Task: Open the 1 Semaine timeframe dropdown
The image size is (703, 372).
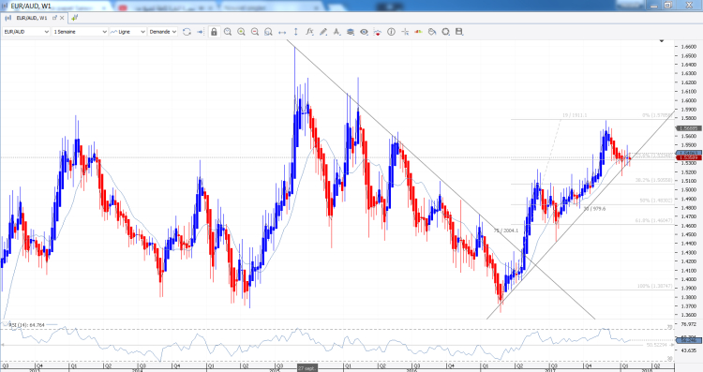Action: click(80, 32)
